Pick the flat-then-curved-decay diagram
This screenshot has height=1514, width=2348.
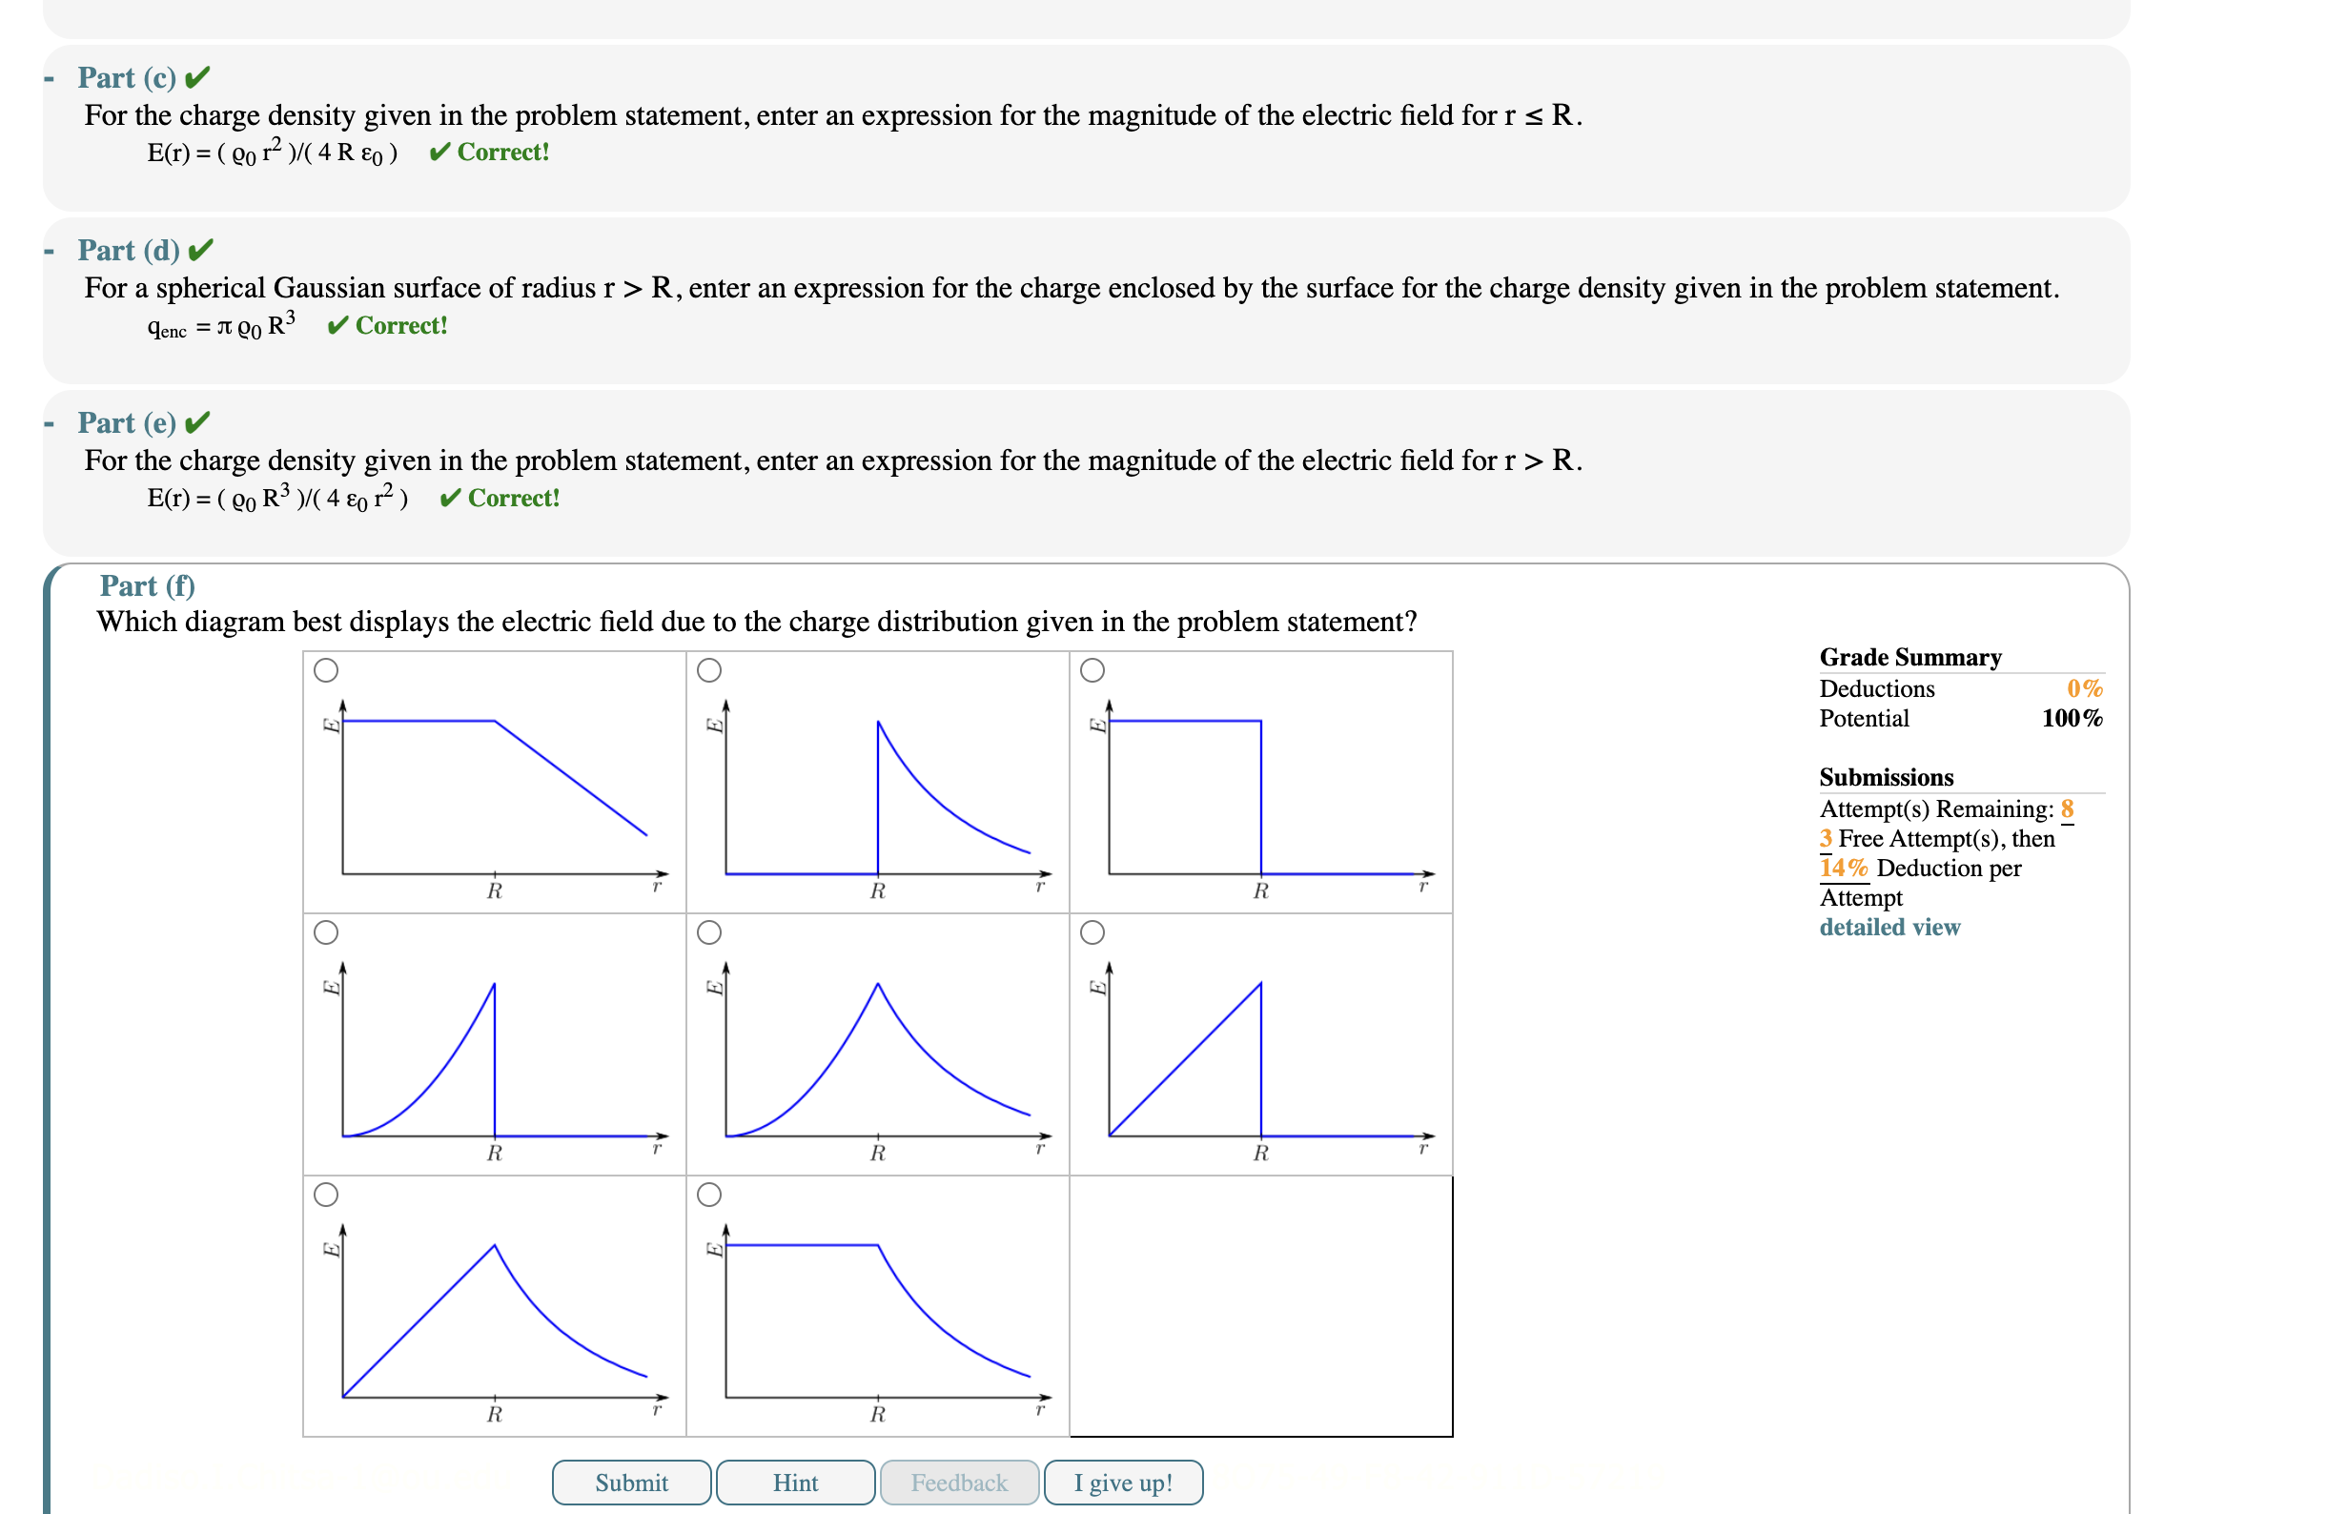point(709,1194)
